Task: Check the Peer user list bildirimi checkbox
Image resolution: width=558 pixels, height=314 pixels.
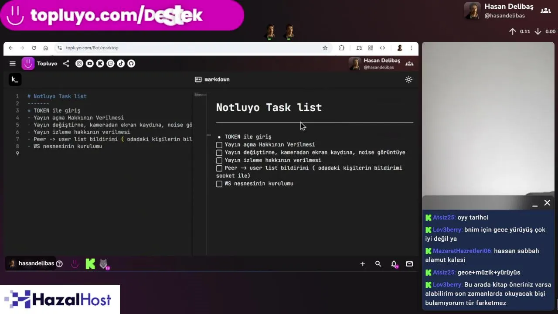Action: pyautogui.click(x=219, y=168)
